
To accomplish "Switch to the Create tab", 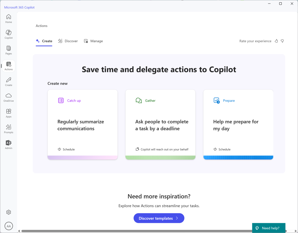I will (x=44, y=41).
